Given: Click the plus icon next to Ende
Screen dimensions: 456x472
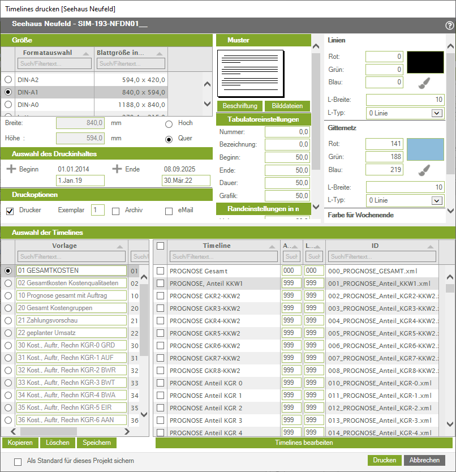Looking at the screenshot, I should tap(117, 169).
